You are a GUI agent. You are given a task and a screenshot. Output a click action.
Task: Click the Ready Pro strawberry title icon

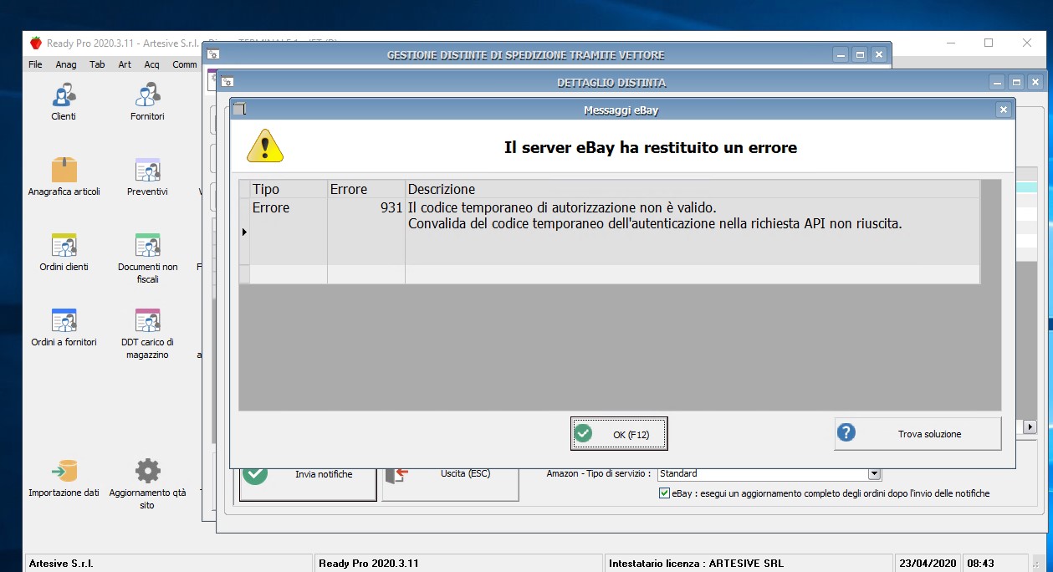(35, 43)
